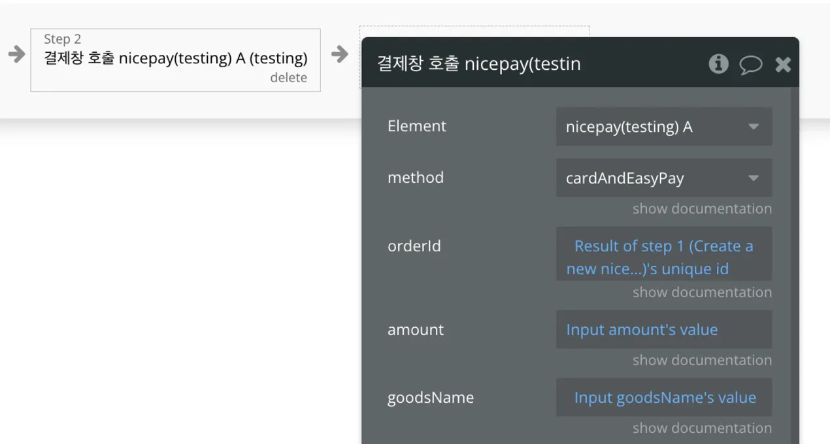Show documentation for the method field
This screenshot has height=444, width=830.
702,209
